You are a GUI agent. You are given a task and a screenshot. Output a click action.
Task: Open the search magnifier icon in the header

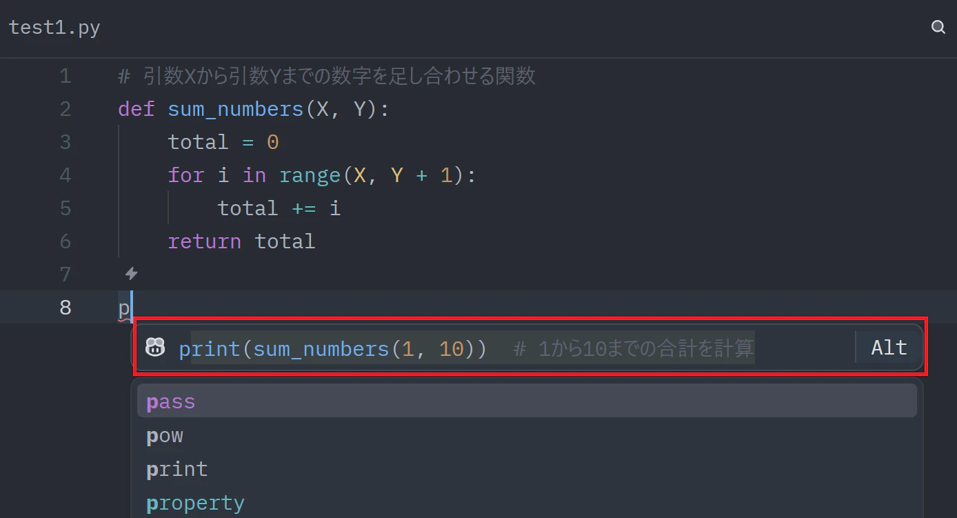pos(938,28)
